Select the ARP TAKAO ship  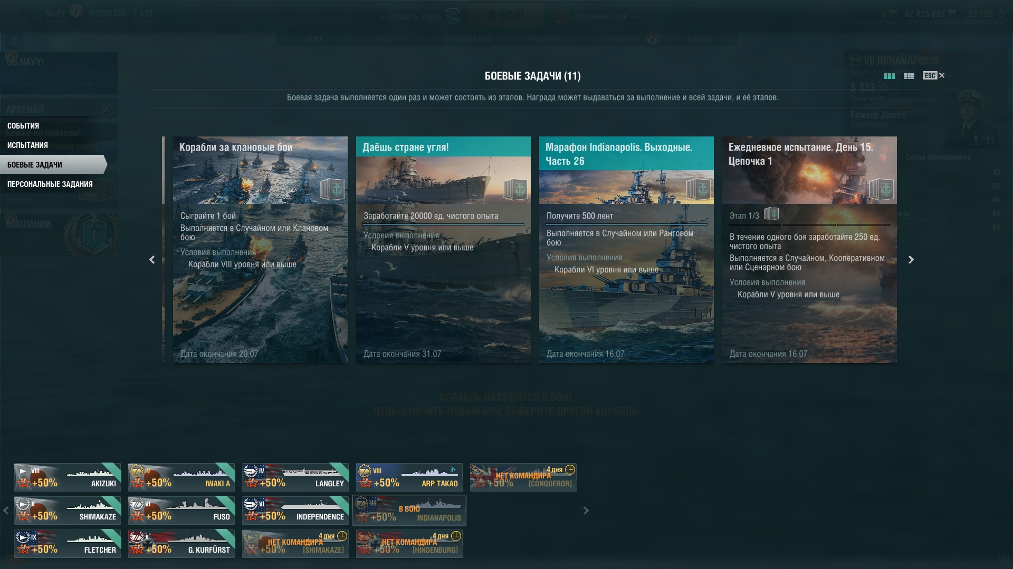pyautogui.click(x=409, y=477)
